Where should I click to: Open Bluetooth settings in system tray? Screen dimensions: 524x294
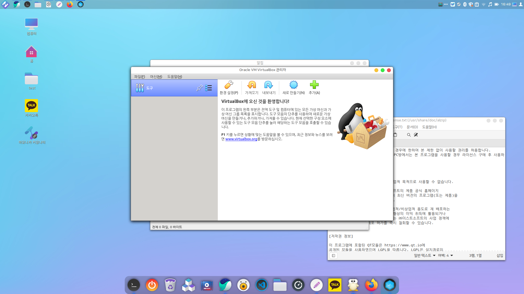[x=465, y=4]
